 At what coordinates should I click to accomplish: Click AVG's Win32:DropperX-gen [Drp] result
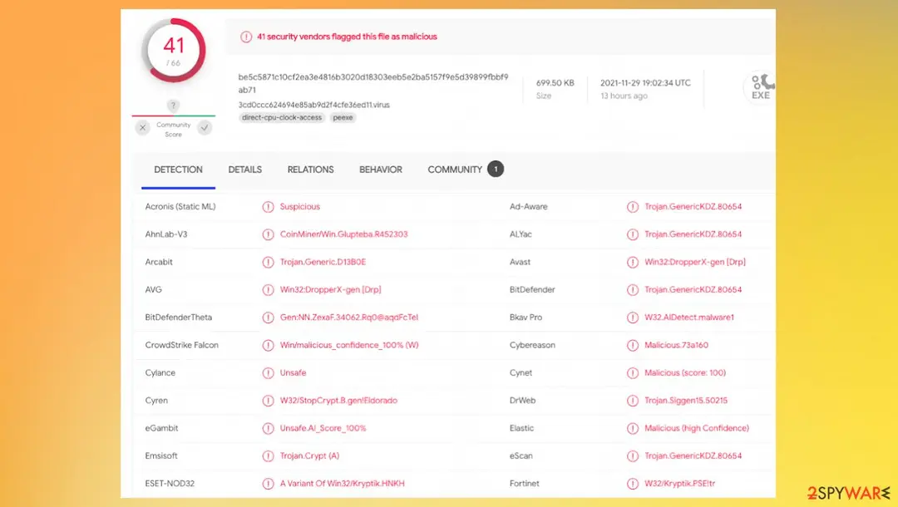tap(330, 289)
